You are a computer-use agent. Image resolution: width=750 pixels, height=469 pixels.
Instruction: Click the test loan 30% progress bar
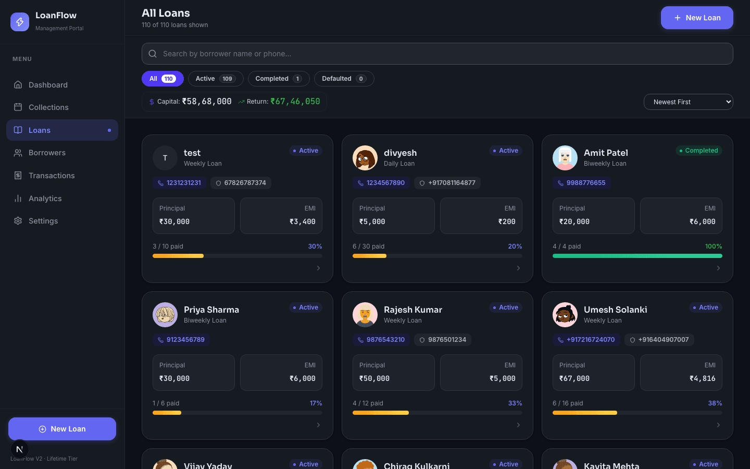coord(238,256)
